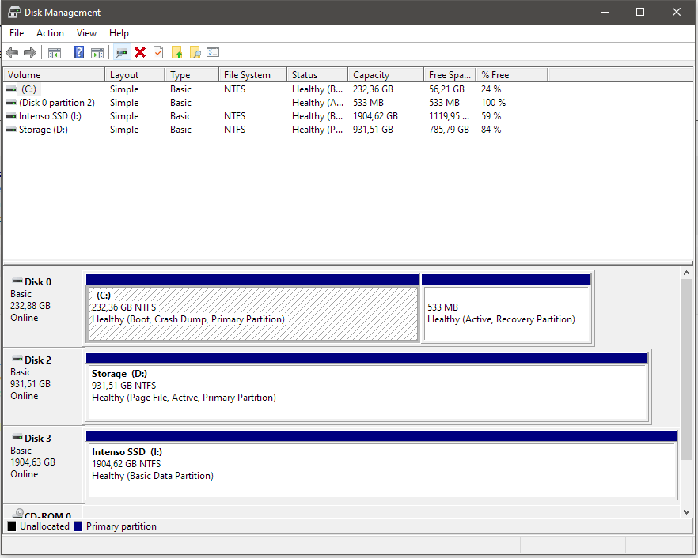Click the Forward arrow toolbar icon

[x=30, y=52]
